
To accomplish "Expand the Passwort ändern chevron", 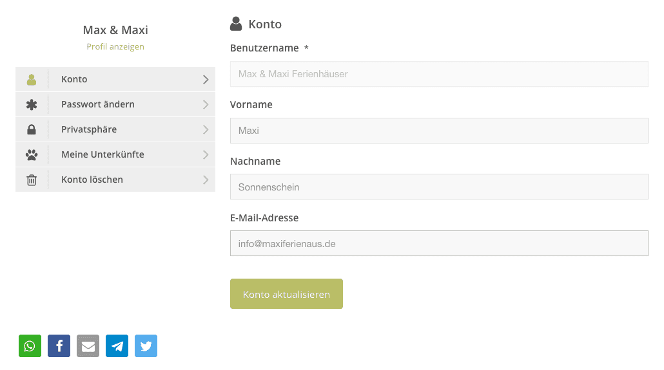I will (x=206, y=104).
